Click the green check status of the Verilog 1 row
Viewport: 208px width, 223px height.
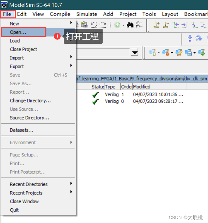click(95, 95)
